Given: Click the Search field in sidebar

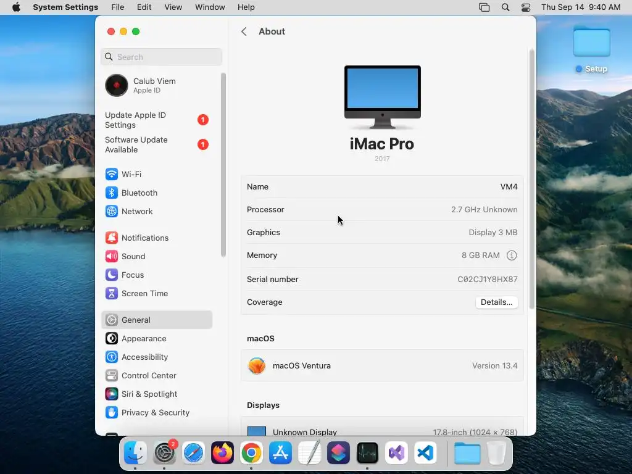Looking at the screenshot, I should (161, 57).
